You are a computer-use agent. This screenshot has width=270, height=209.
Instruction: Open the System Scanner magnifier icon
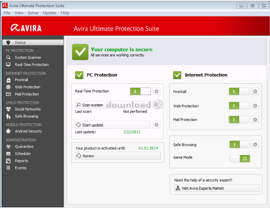[x=8, y=58]
